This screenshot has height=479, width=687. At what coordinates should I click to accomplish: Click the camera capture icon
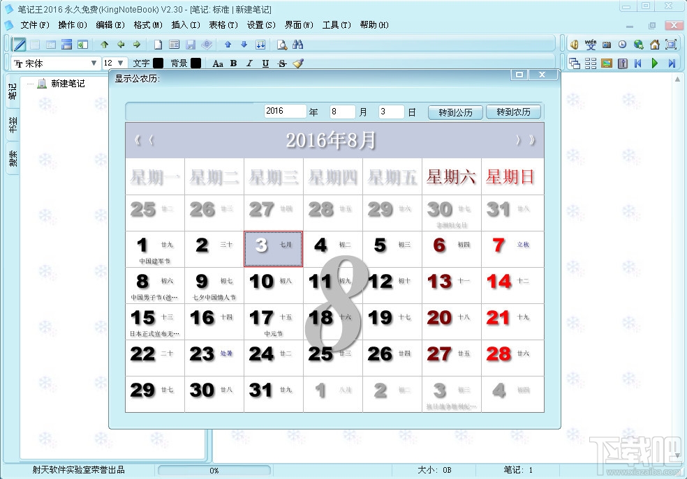click(606, 44)
